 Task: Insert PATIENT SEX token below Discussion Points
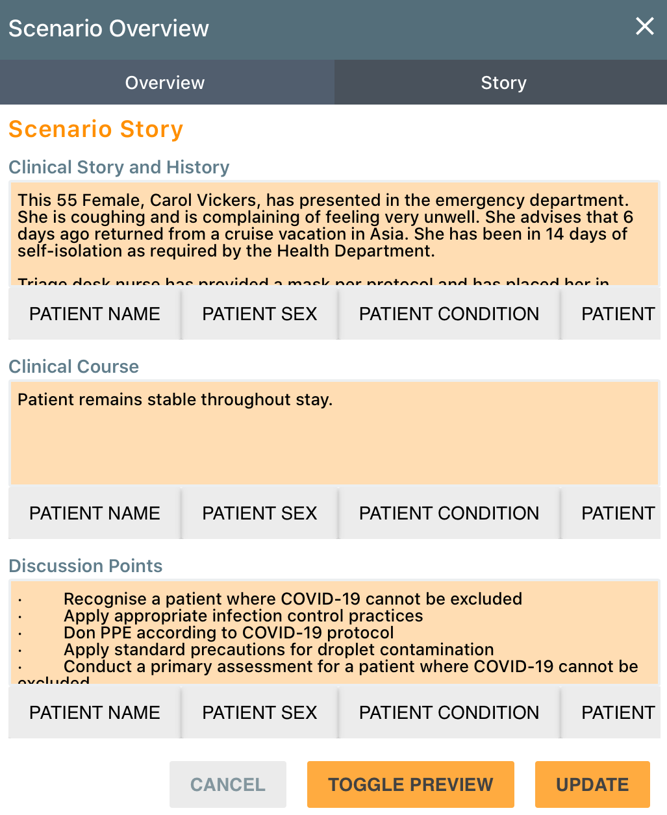click(x=259, y=712)
